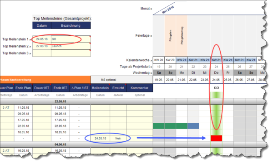Image resolution: width=273 pixels, height=164 pixels.
Task: Select the Nein cell in Erreicht column
Action: [118, 138]
